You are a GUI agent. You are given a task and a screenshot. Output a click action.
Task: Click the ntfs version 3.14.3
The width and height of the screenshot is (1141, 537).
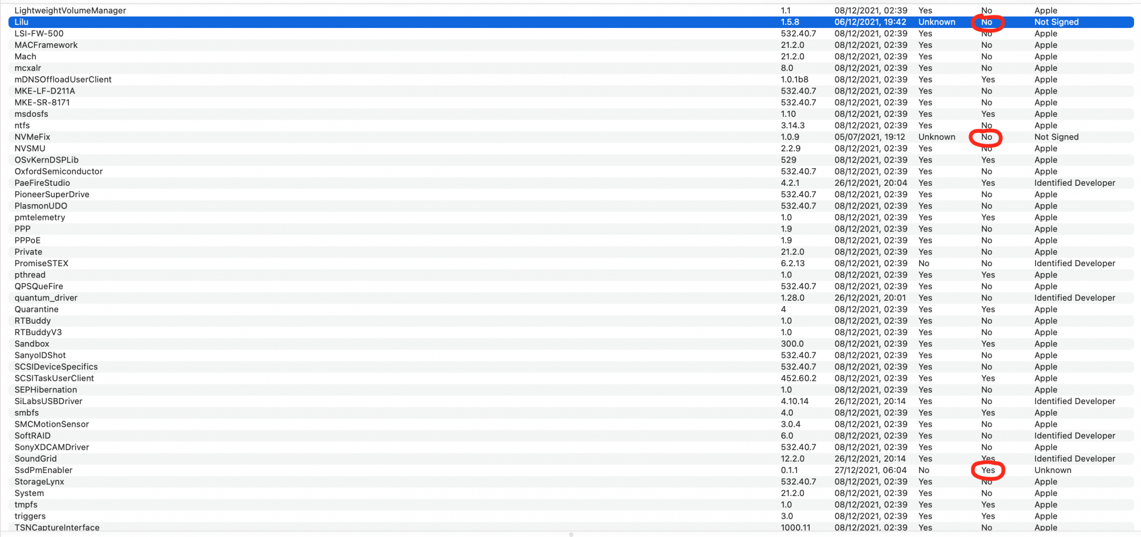(793, 125)
